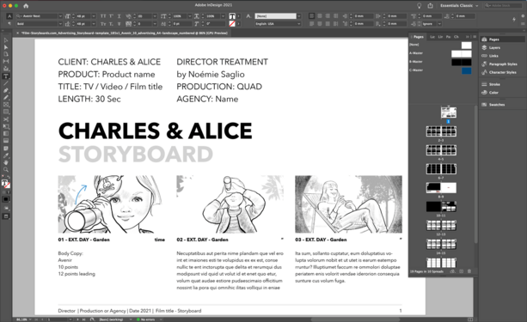This screenshot has height=322, width=527.
Task: Select the Pencil tool
Action: 6,97
